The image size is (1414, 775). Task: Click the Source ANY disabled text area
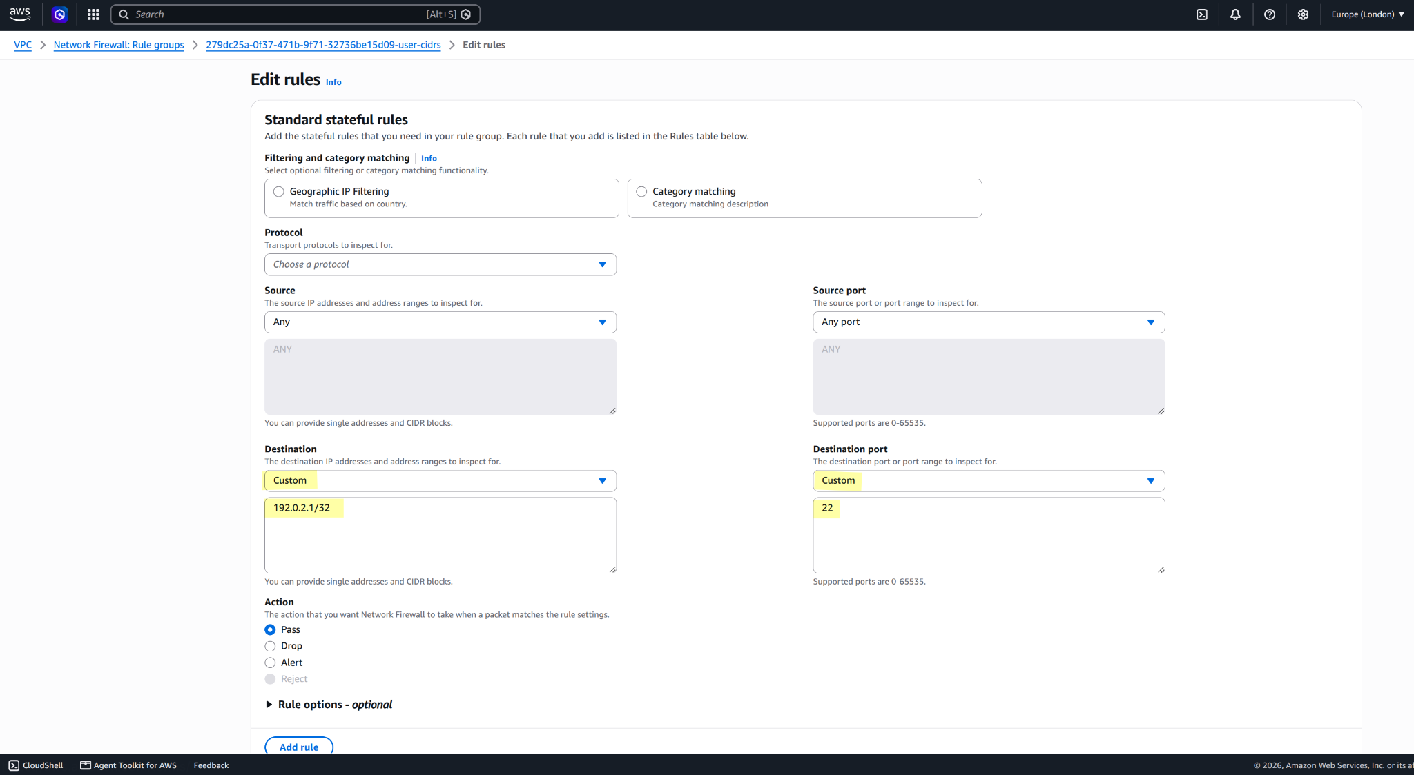pyautogui.click(x=440, y=377)
